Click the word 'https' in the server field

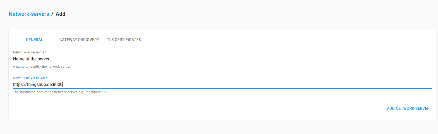coord(18,84)
